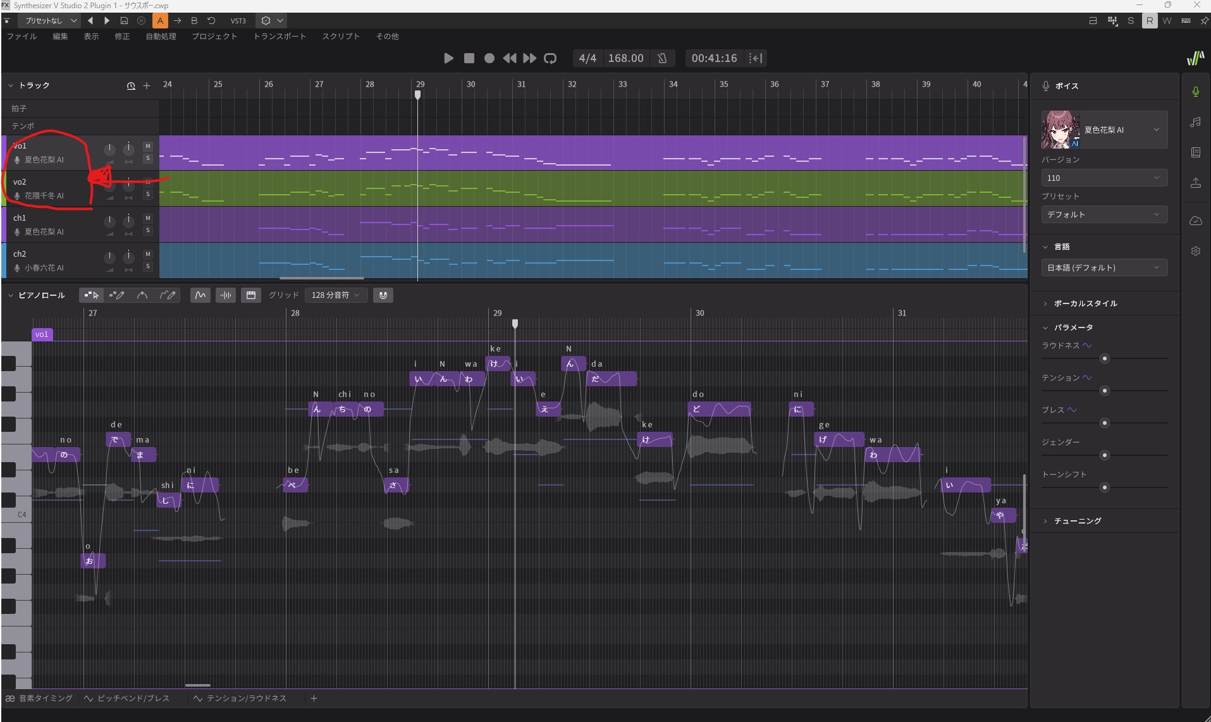The image size is (1211, 722).
Task: Open the dictionary panel in sidebar
Action: click(1195, 152)
